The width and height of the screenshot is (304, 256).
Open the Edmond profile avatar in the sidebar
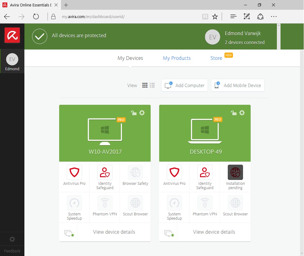(x=12, y=59)
